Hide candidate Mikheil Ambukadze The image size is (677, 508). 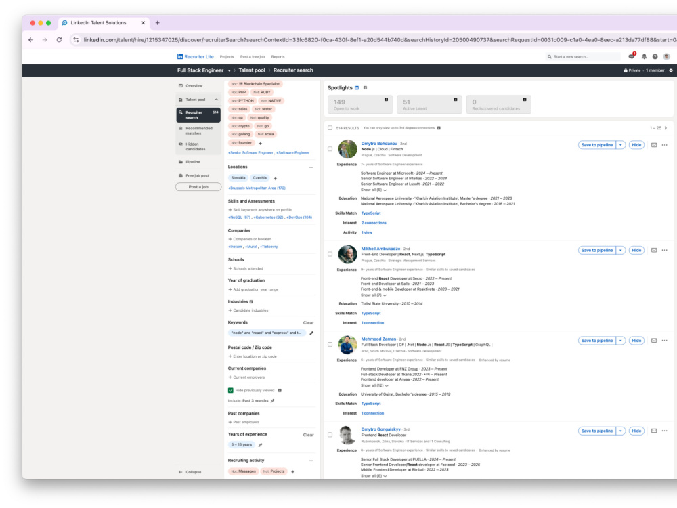[x=636, y=250]
